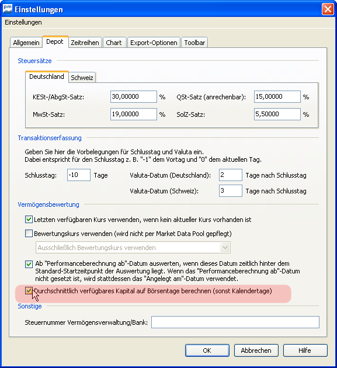The width and height of the screenshot is (337, 368).
Task: Open the Einstellungen menu
Action: click(x=23, y=22)
